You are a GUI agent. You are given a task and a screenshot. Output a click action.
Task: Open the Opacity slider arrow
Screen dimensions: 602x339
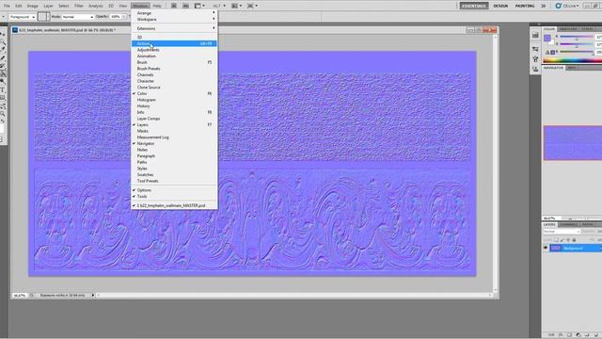(x=124, y=17)
